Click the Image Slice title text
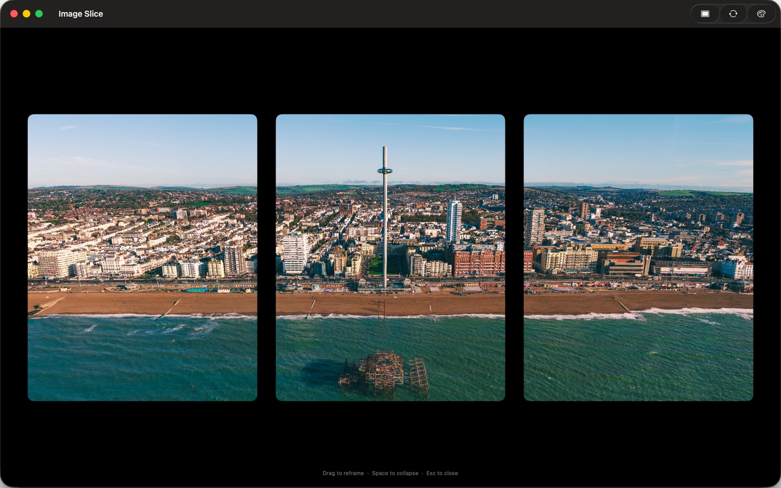Screen dimensions: 781x488 coord(80,14)
